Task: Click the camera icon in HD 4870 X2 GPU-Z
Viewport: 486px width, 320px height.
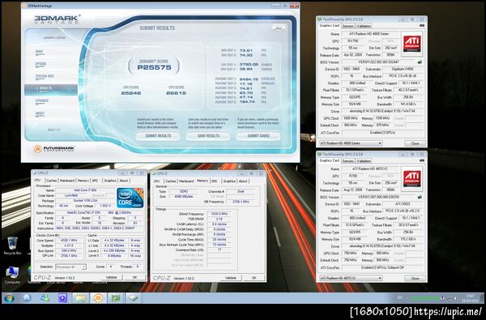Action: click(x=421, y=160)
